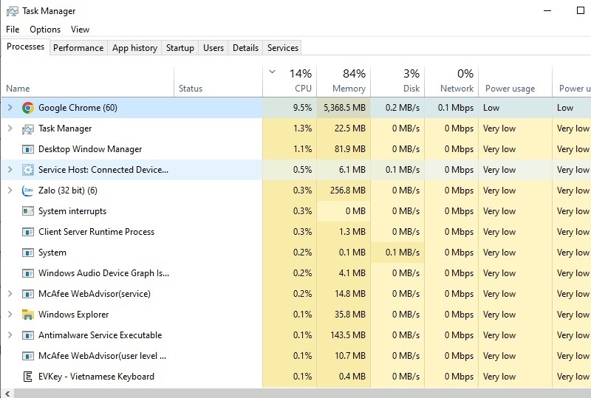Click the 143.5 MB Antimalware memory value
This screenshot has width=591, height=398.
point(348,335)
